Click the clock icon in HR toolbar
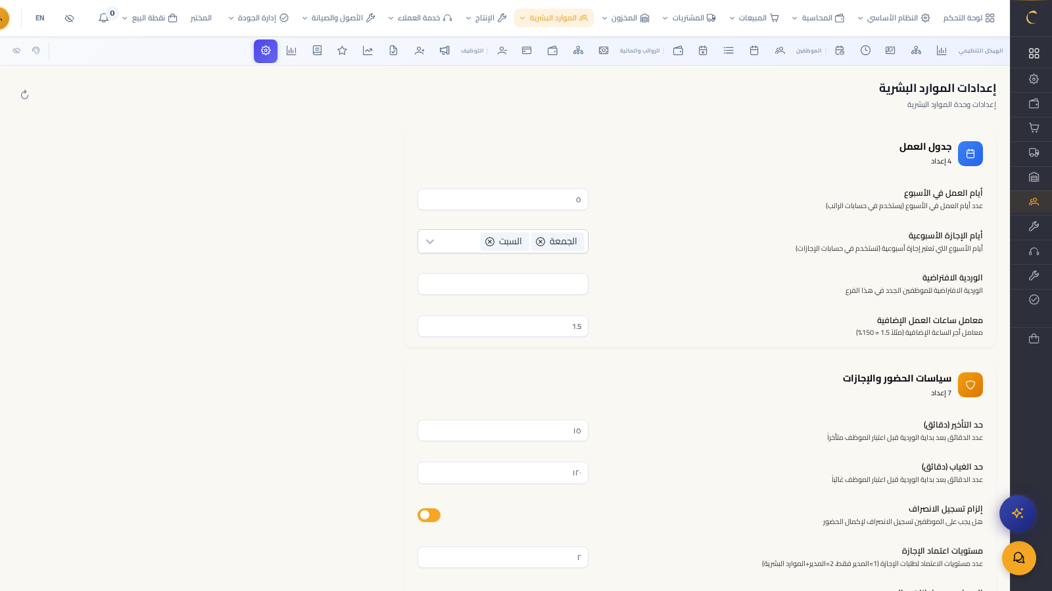Viewport: 1052px width, 591px height. [x=865, y=51]
